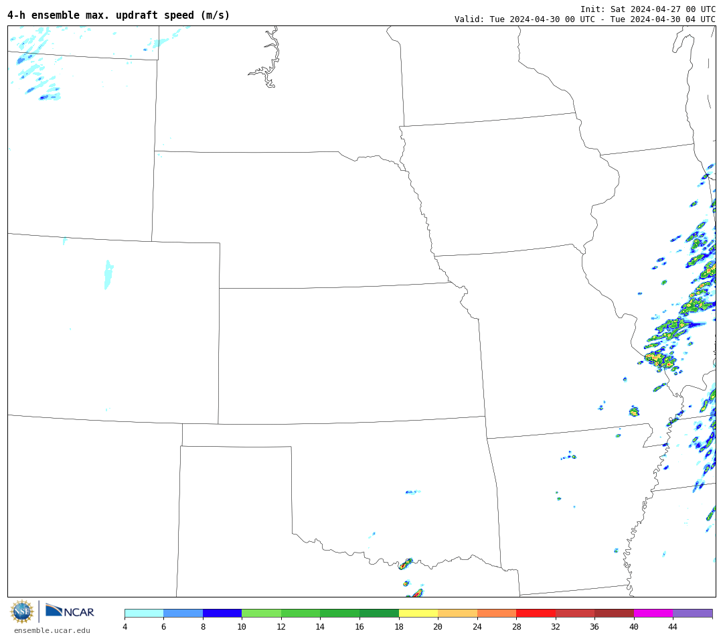Pick the yellow 18–20 colorbar swatch
This screenshot has height=639, width=723.
coord(418,613)
